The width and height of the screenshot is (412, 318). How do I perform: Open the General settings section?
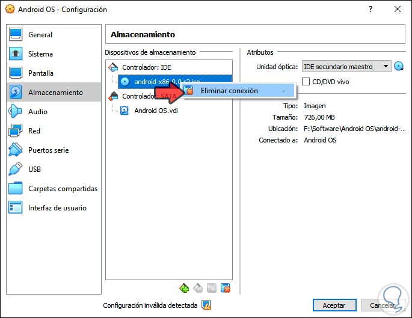(x=54, y=35)
